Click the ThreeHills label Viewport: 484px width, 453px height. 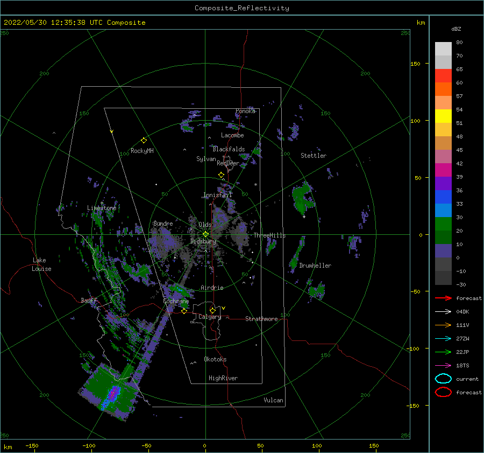click(270, 235)
